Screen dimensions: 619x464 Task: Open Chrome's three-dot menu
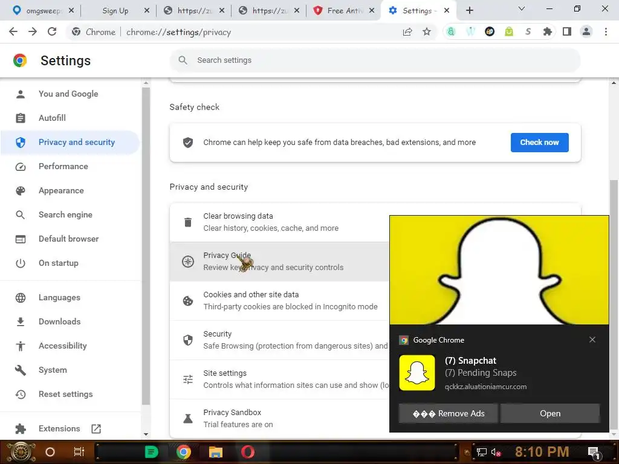click(606, 32)
